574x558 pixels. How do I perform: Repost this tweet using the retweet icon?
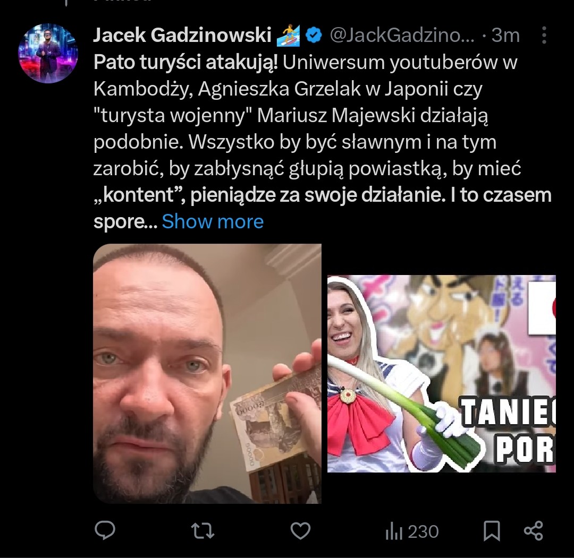[x=202, y=531]
